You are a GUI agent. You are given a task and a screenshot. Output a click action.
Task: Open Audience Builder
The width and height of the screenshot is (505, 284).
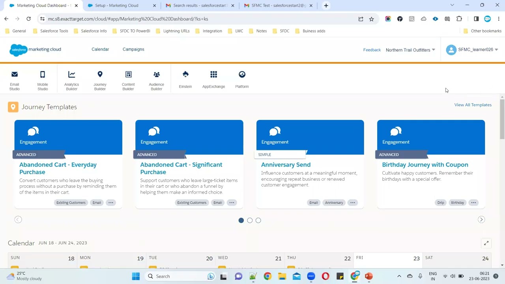[156, 80]
